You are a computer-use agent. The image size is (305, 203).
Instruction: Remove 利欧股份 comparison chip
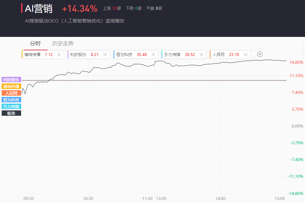(105, 54)
